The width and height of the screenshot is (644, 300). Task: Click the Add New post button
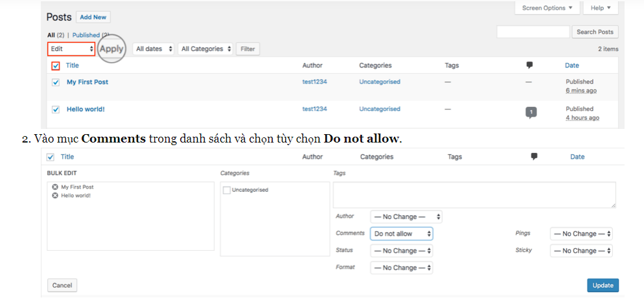[x=93, y=17]
